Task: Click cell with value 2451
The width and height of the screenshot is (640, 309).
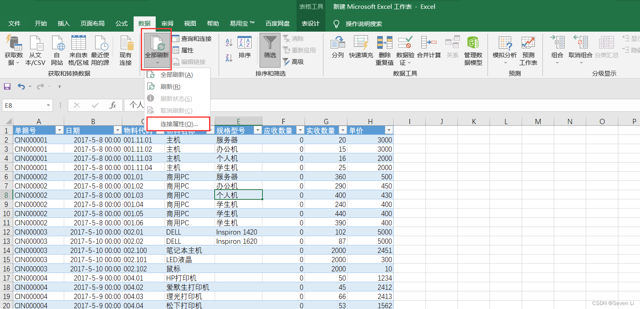Action: 370,251
